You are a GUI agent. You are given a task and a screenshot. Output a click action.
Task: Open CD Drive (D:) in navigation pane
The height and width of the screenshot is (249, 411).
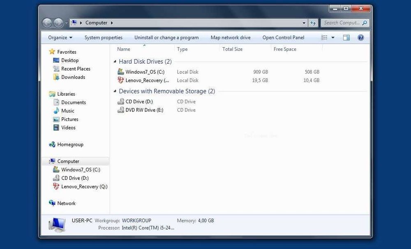point(75,178)
